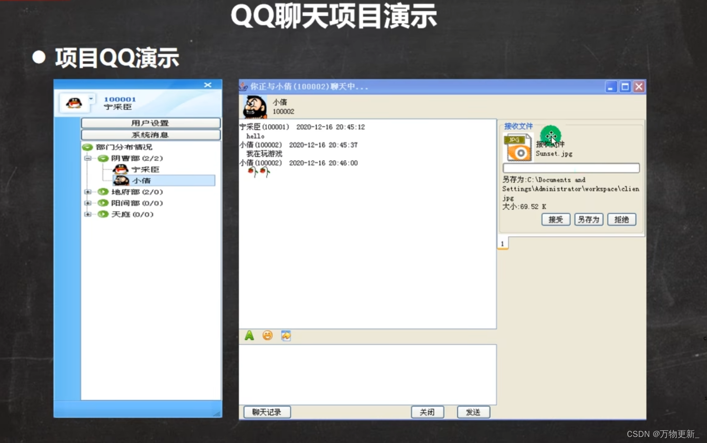Select the 阳间部 (0/0) group

137,203
